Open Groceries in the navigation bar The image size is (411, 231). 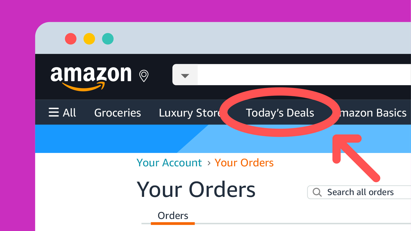[x=118, y=113]
